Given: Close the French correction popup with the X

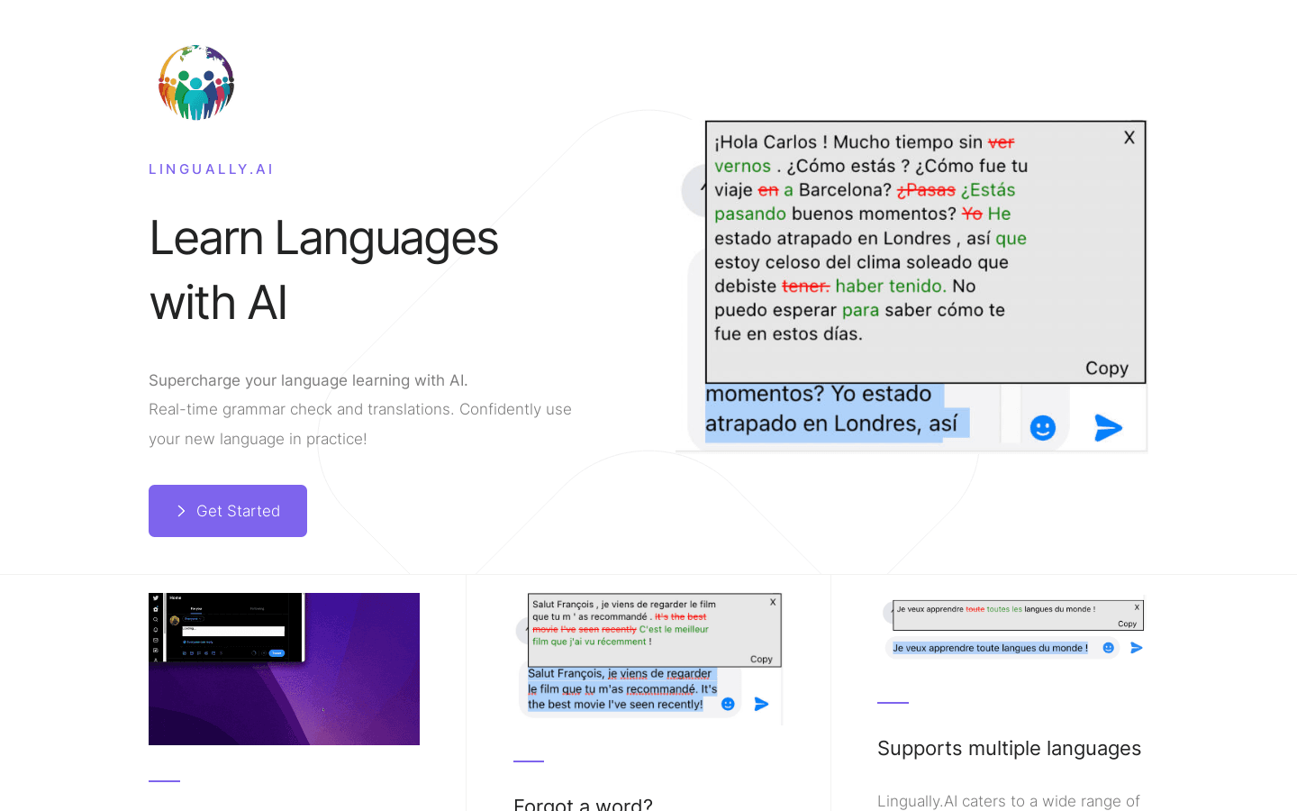Looking at the screenshot, I should click(x=772, y=600).
